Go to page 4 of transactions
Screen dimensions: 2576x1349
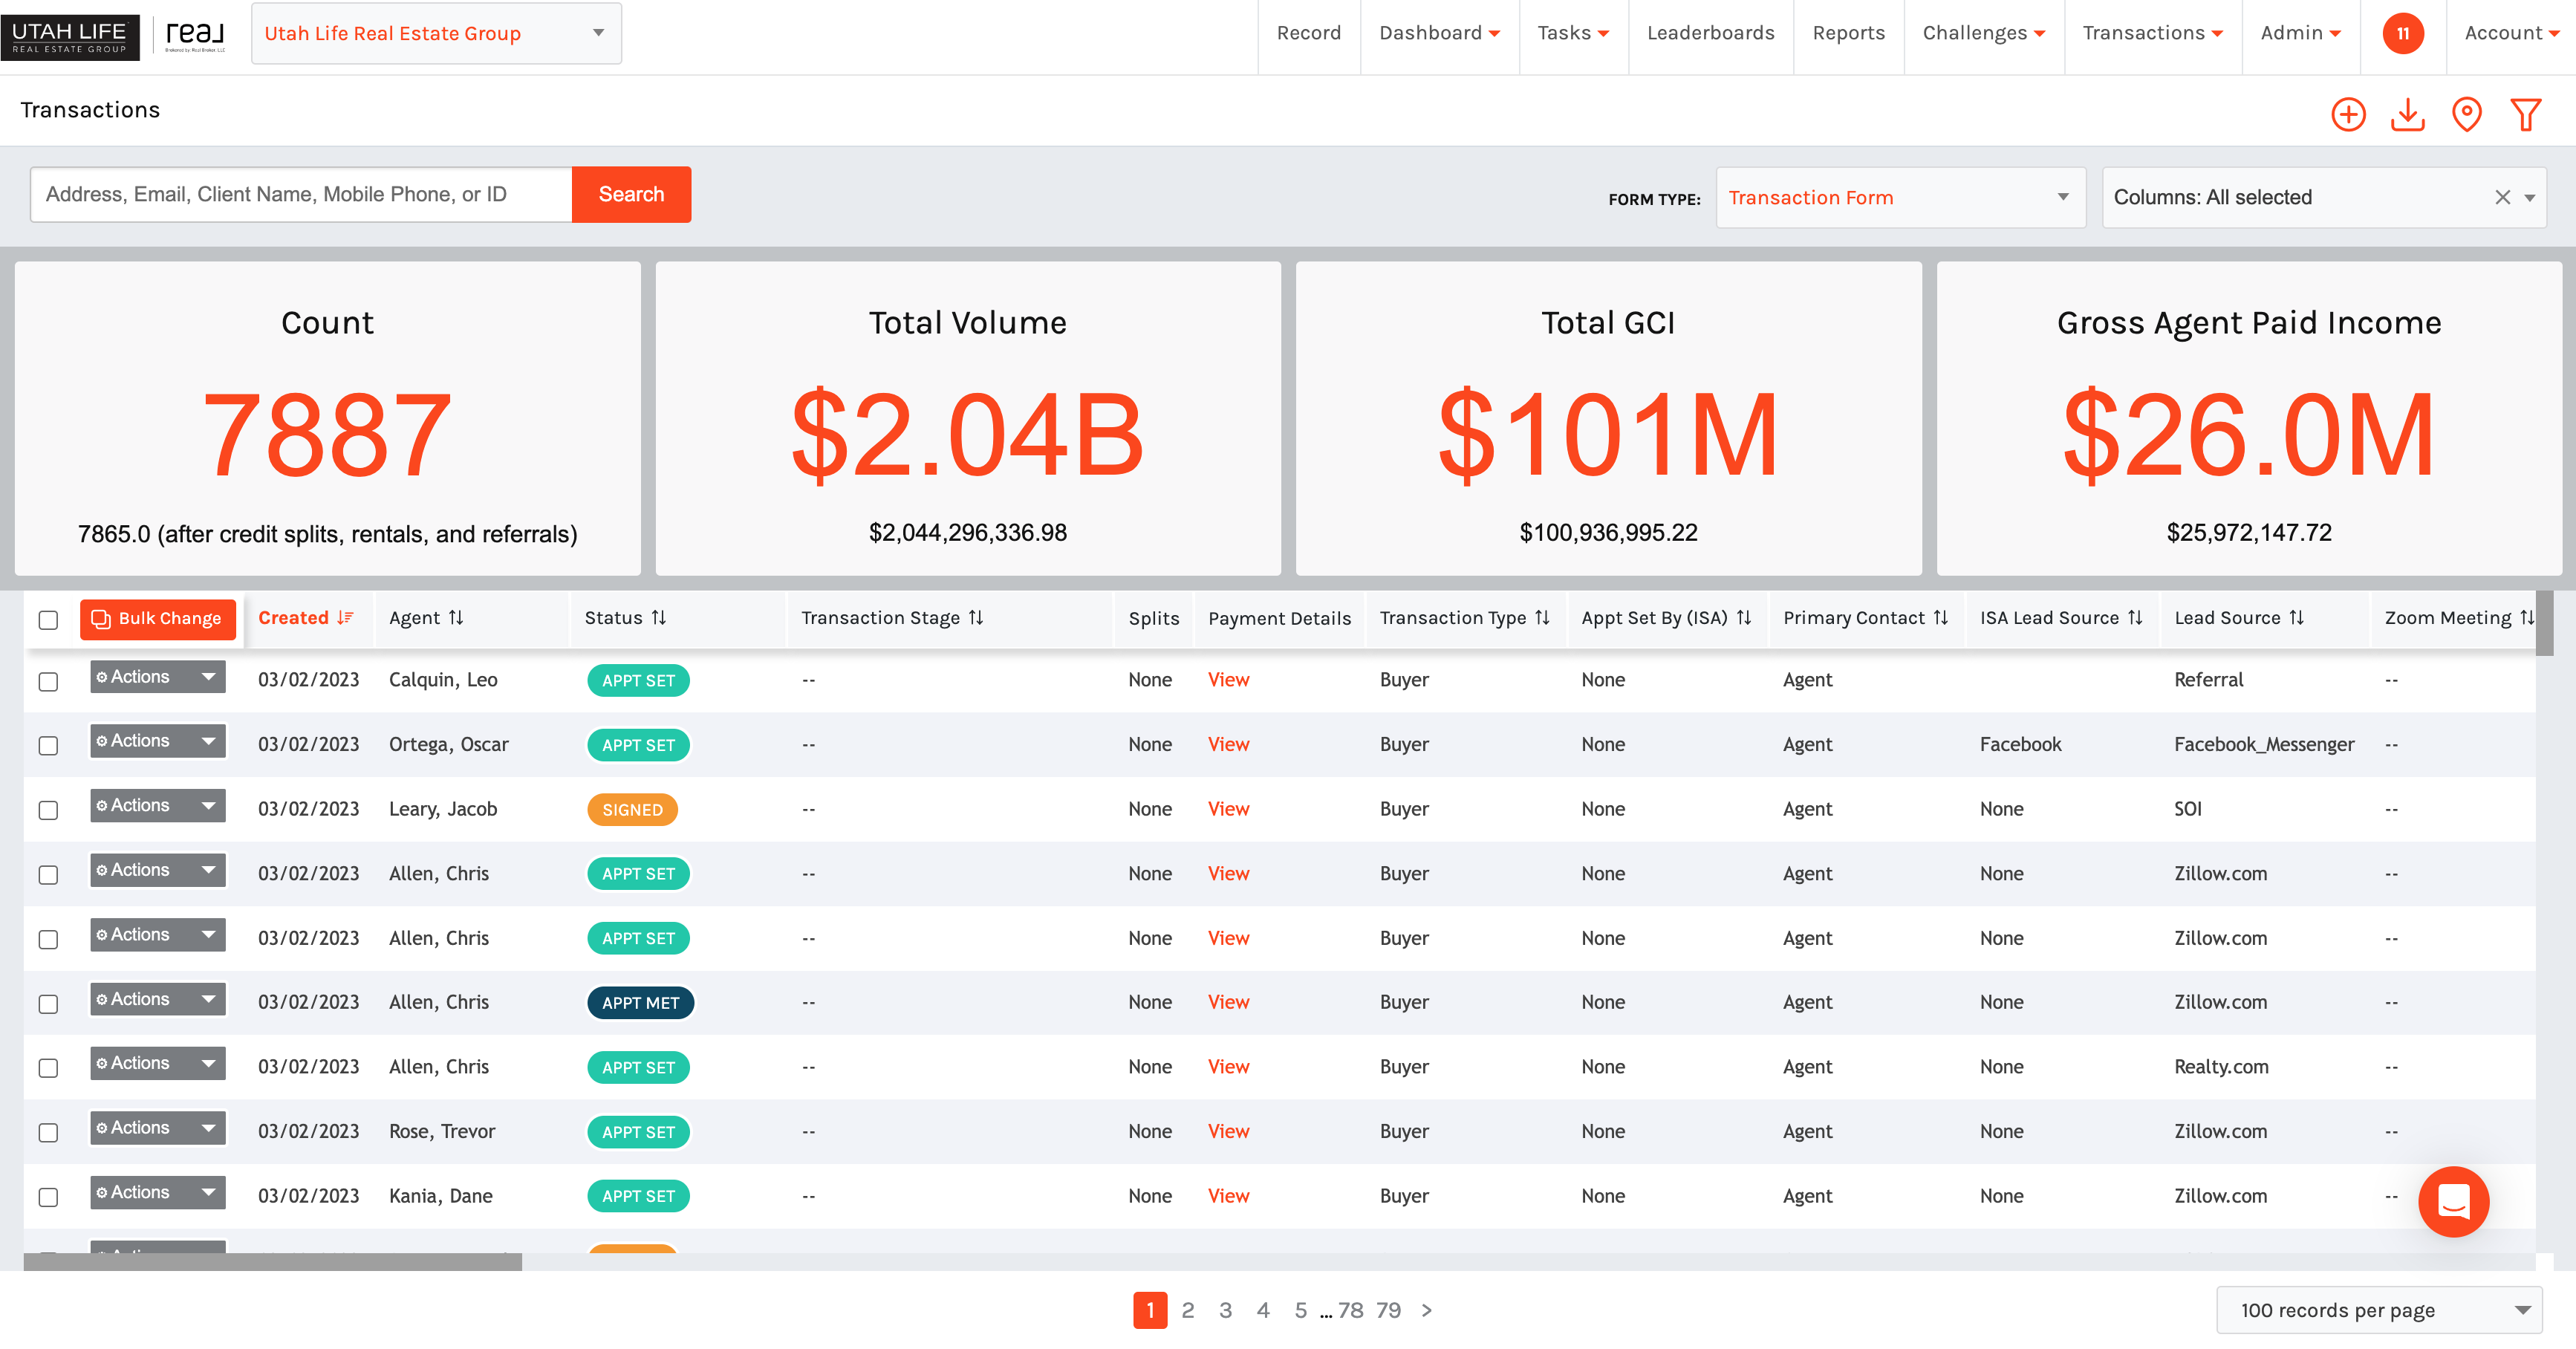[1263, 1310]
